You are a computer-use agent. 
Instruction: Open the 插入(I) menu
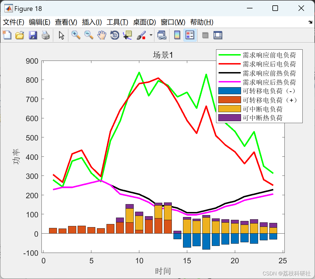coord(92,22)
